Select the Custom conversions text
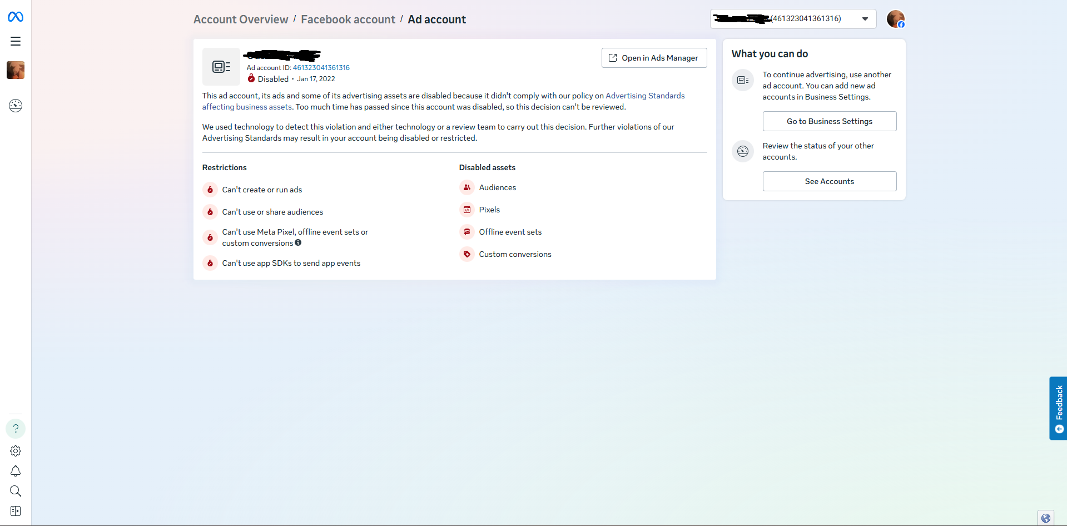Screen dimensions: 1067x526 (x=515, y=254)
